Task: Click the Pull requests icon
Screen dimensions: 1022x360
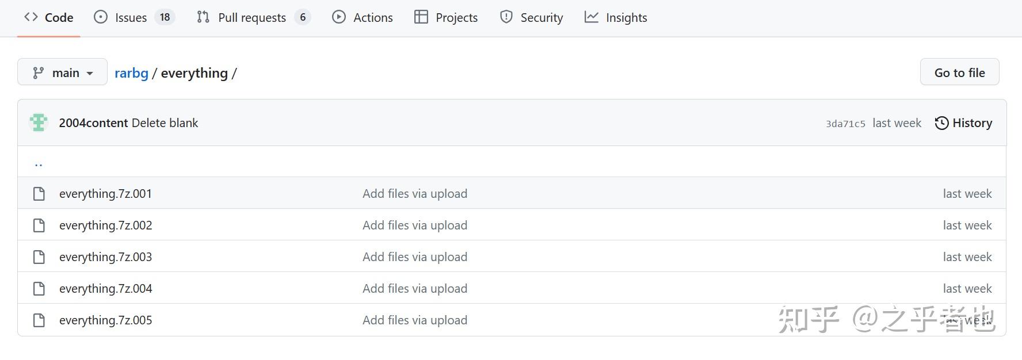Action: (x=203, y=17)
